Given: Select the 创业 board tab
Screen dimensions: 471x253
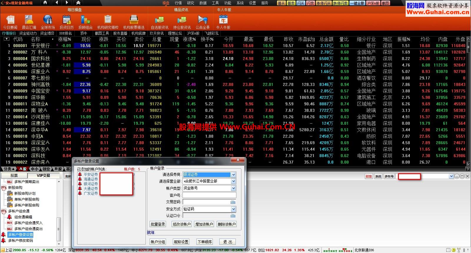Looking at the screenshot, I should (47, 169).
